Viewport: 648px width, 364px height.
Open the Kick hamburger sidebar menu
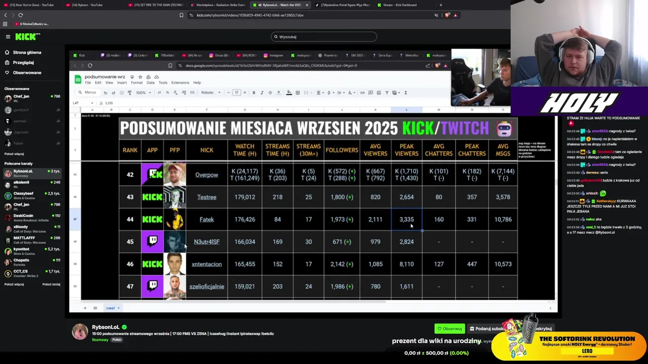coord(8,36)
